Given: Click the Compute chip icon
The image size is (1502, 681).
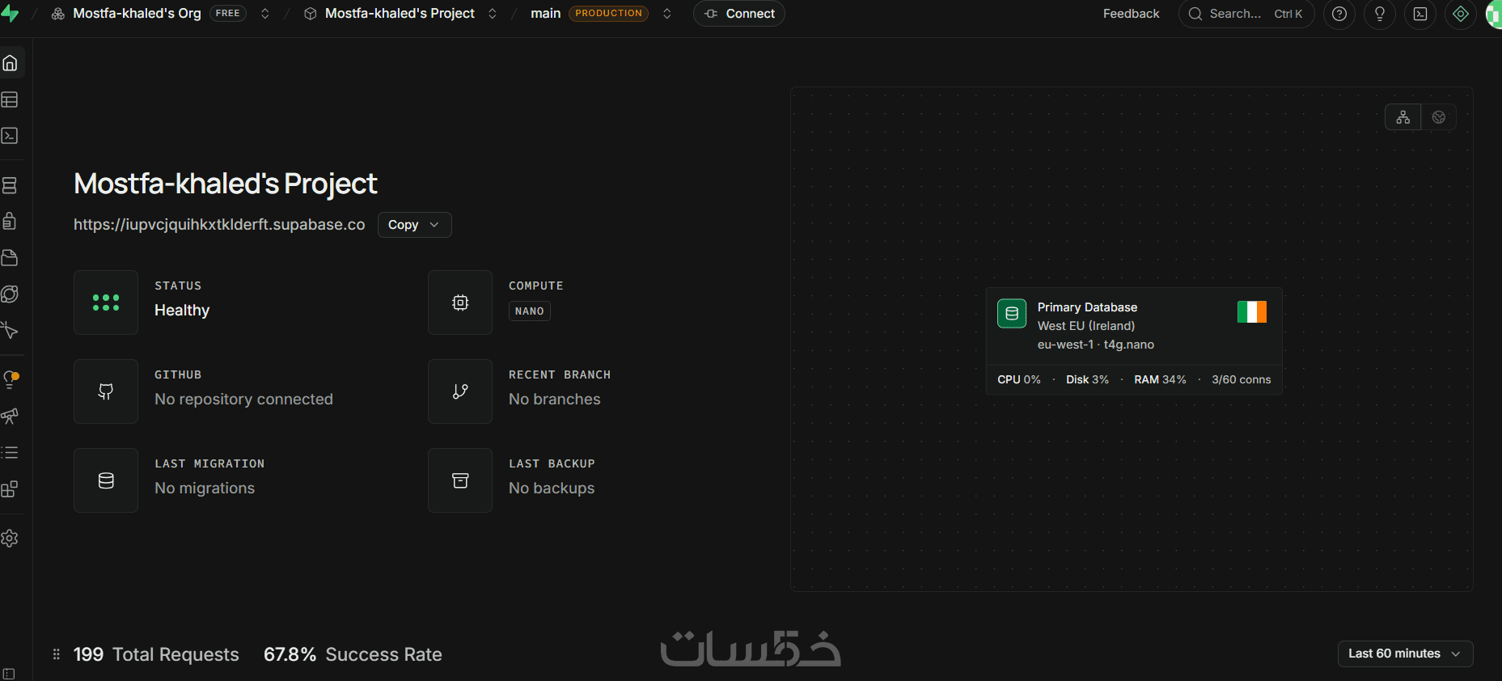Looking at the screenshot, I should 460,302.
